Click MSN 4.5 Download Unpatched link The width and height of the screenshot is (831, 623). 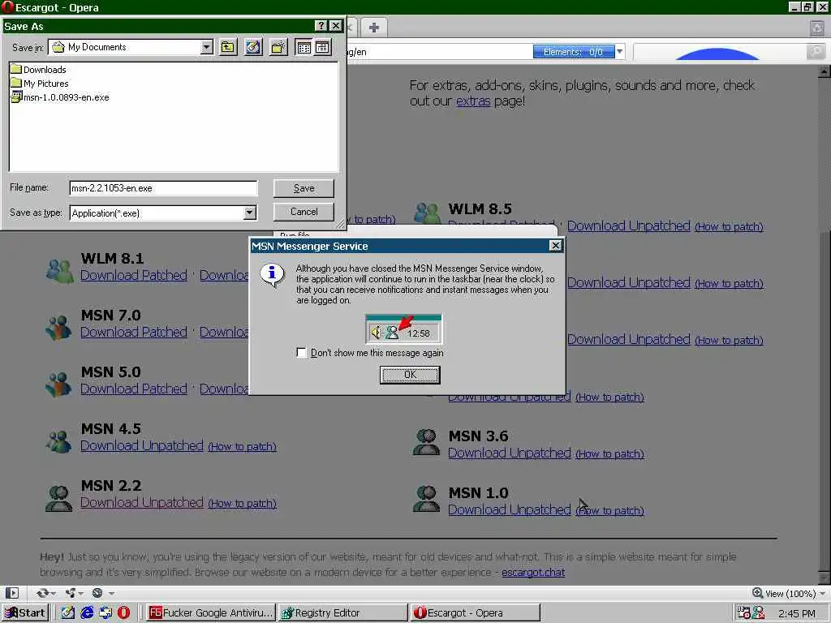tap(141, 445)
